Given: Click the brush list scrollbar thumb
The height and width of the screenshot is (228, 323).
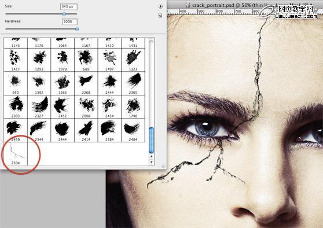Looking at the screenshot, I should pos(152,140).
